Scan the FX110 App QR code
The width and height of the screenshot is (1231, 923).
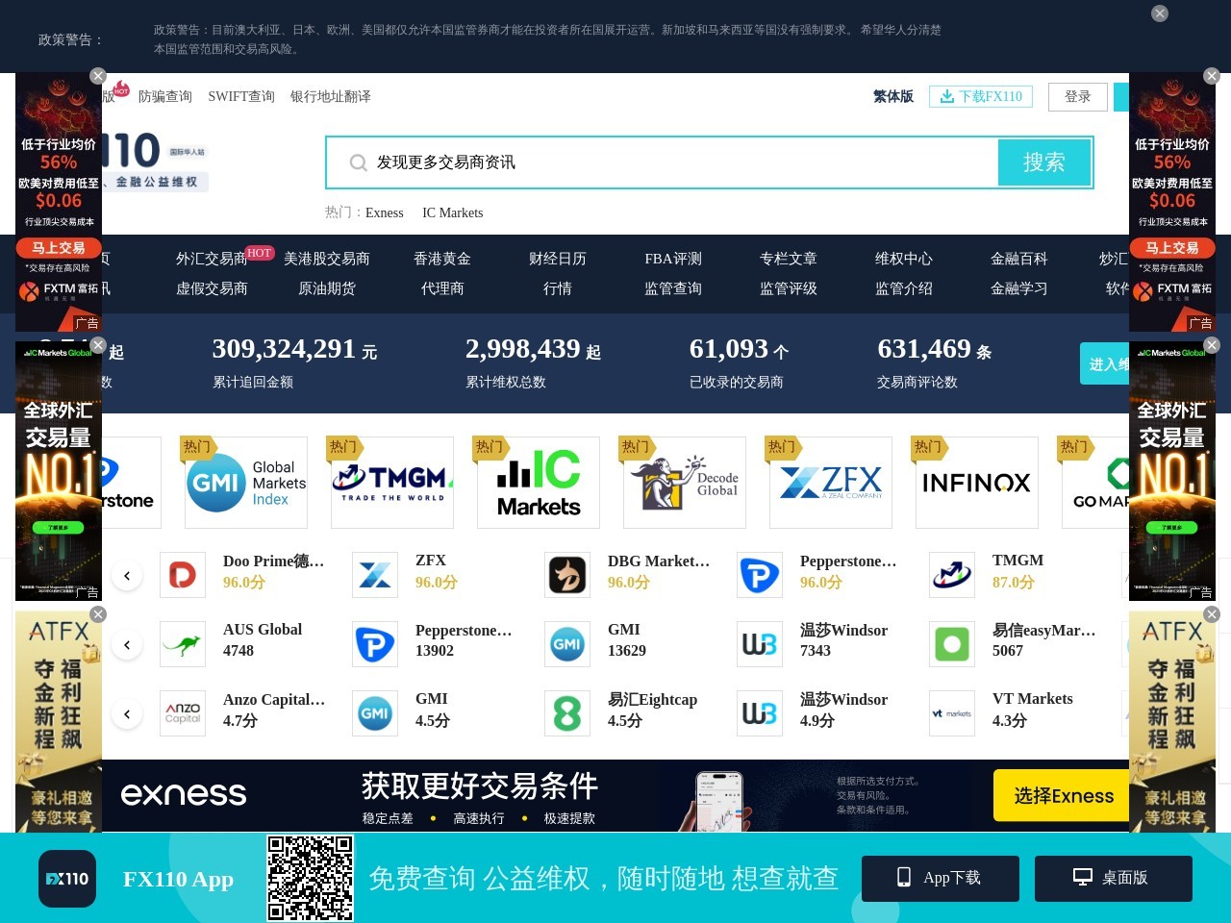click(x=310, y=878)
